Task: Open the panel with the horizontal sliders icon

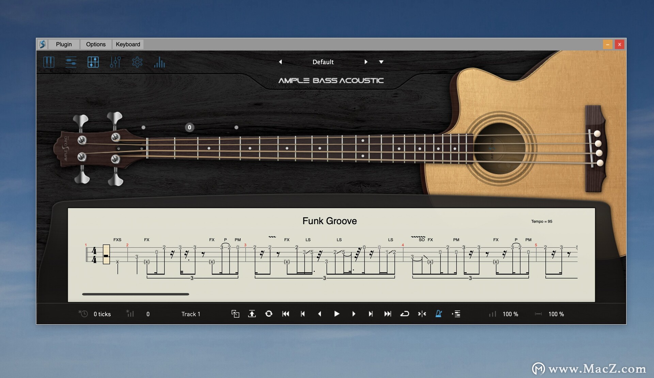Action: pyautogui.click(x=71, y=62)
